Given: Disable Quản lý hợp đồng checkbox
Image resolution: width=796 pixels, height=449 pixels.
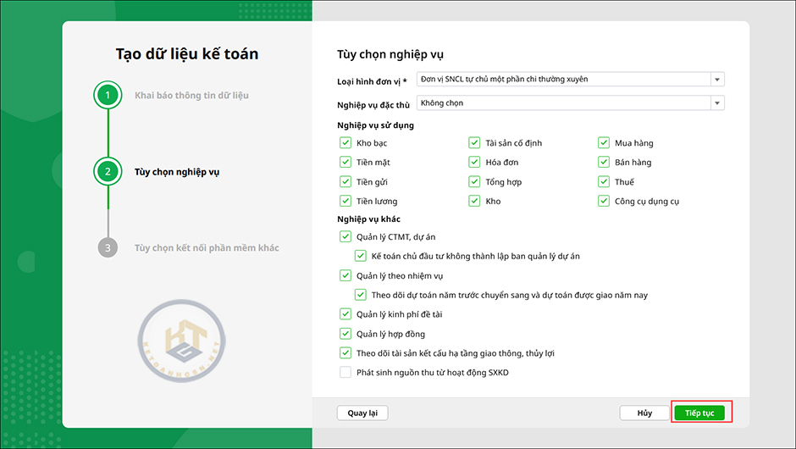Looking at the screenshot, I should tap(345, 334).
